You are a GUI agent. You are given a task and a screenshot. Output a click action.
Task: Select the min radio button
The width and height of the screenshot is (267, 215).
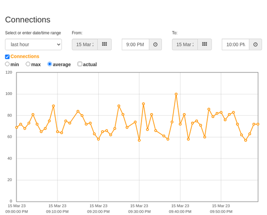(x=7, y=64)
